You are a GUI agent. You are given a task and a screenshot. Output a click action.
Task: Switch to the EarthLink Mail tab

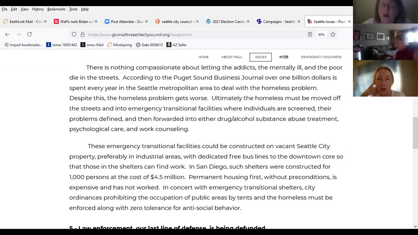tap(25, 22)
